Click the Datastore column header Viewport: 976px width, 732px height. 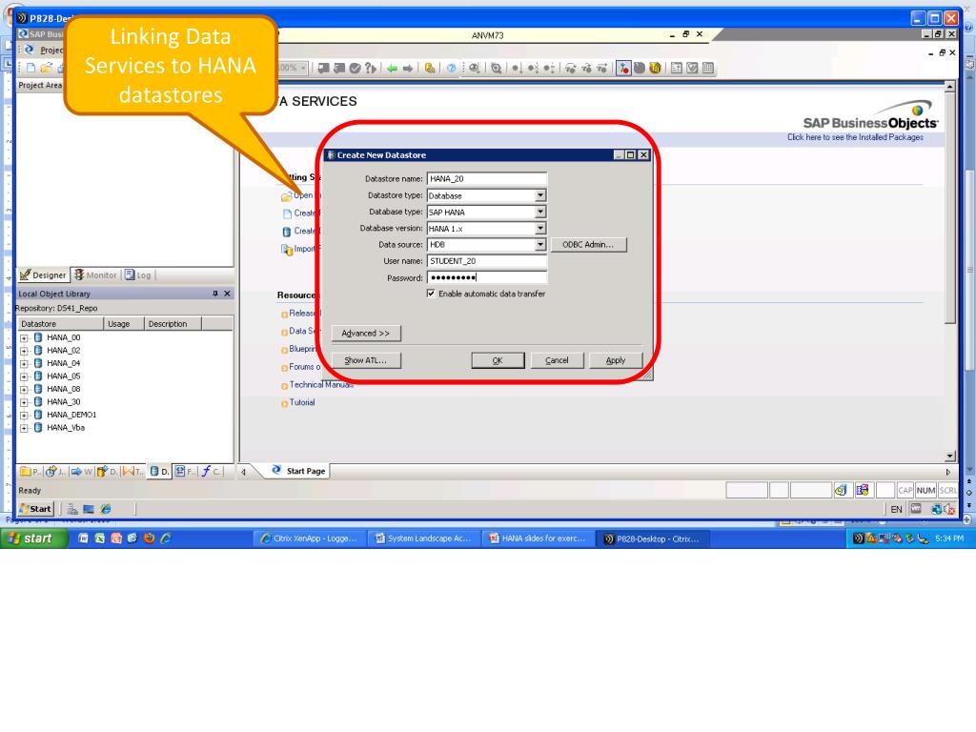[60, 324]
